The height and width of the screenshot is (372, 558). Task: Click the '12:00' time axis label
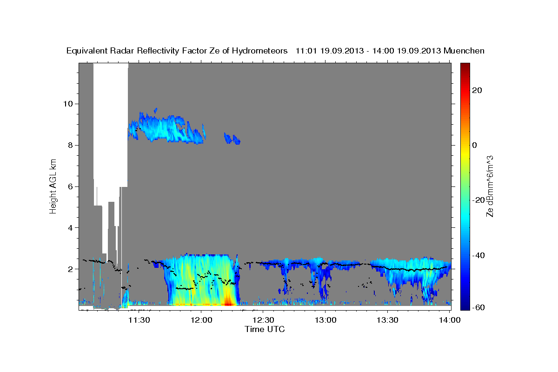coord(201,320)
